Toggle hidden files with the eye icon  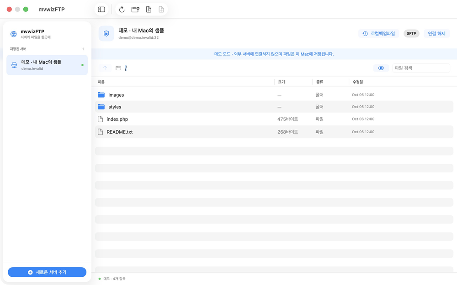coord(381,68)
